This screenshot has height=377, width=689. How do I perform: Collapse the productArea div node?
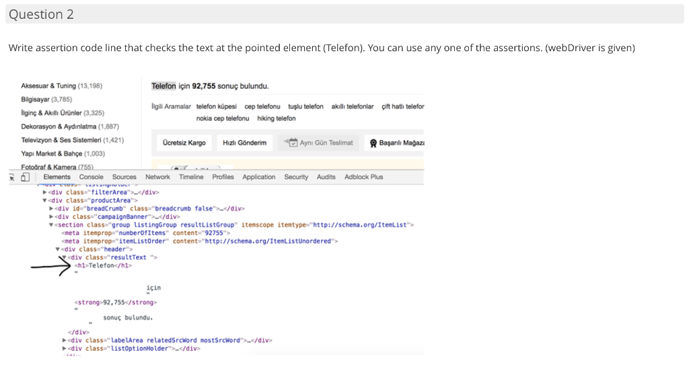point(45,201)
